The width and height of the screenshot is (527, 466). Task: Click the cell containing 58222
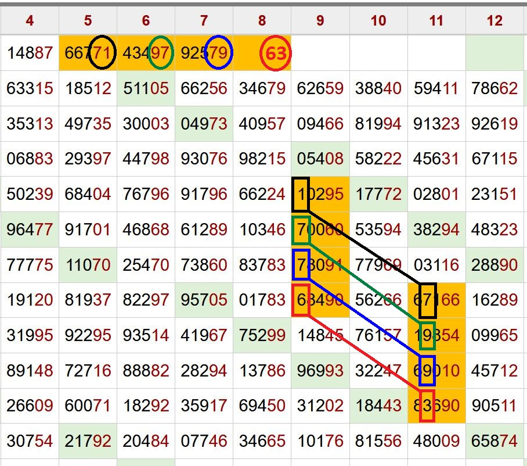click(378, 159)
